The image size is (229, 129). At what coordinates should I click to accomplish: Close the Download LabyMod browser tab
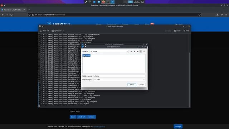[25, 10]
